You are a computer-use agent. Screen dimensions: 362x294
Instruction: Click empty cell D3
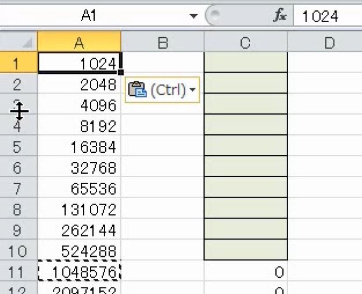click(x=325, y=104)
